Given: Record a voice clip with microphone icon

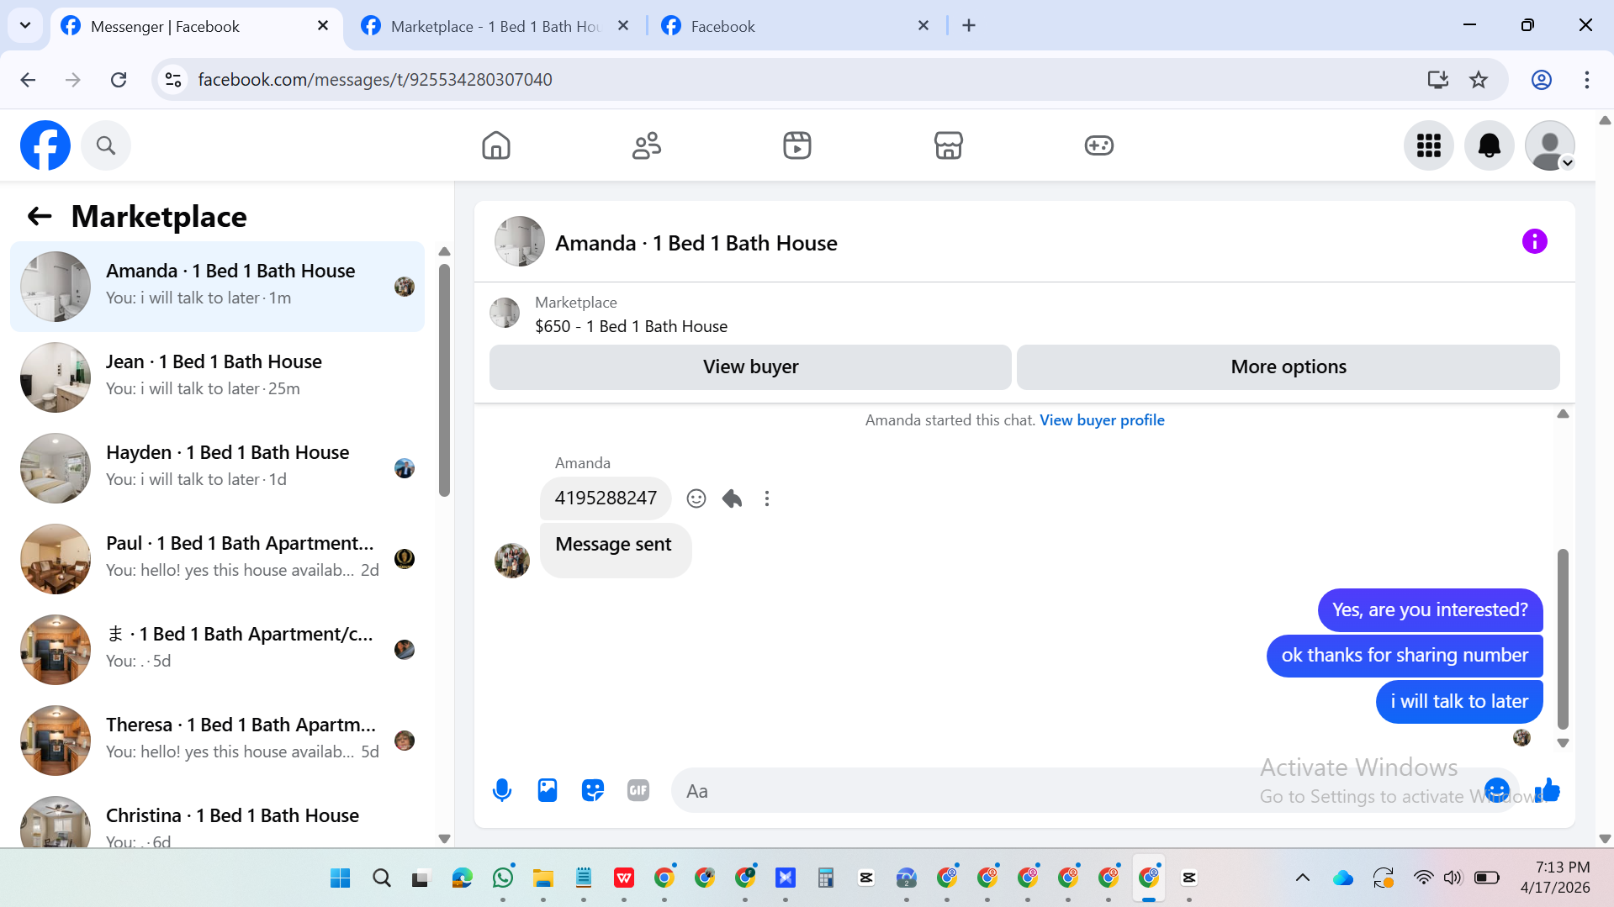Looking at the screenshot, I should 502,791.
